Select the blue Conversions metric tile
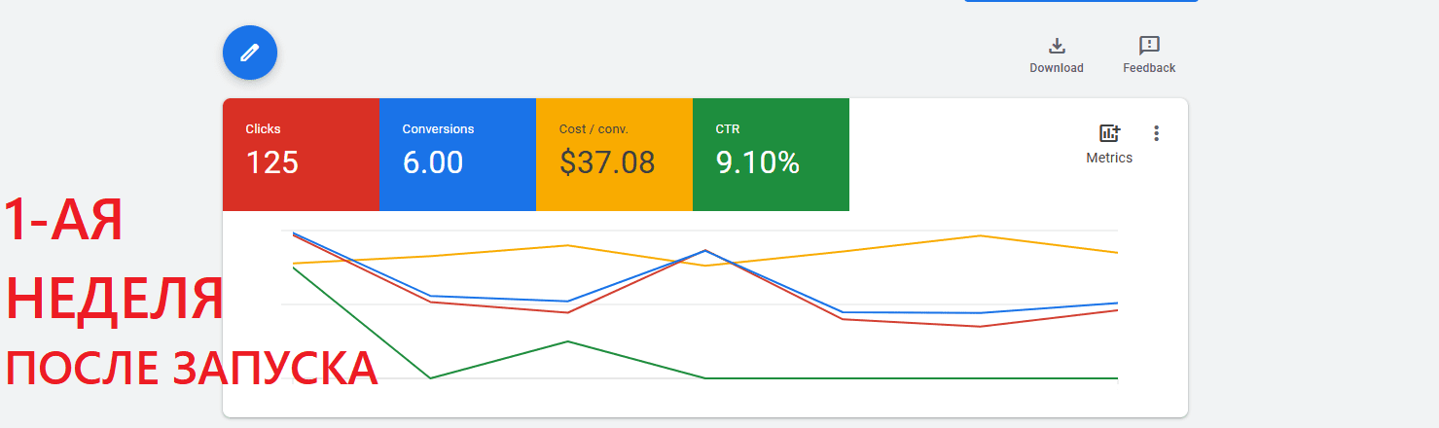 pos(457,155)
